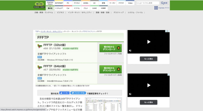This screenshot has height=111, width=203.
Task: Open the HOBBY tab
Action: [103, 8]
